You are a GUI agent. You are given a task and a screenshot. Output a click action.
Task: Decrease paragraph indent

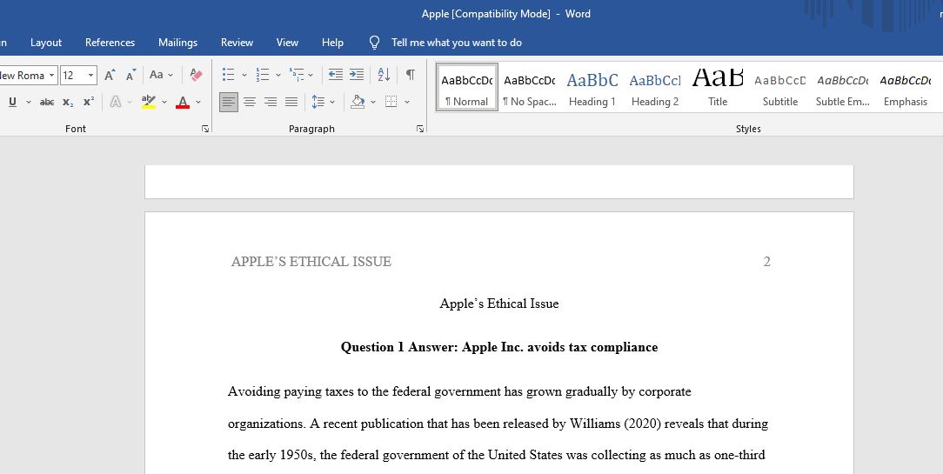pyautogui.click(x=336, y=75)
